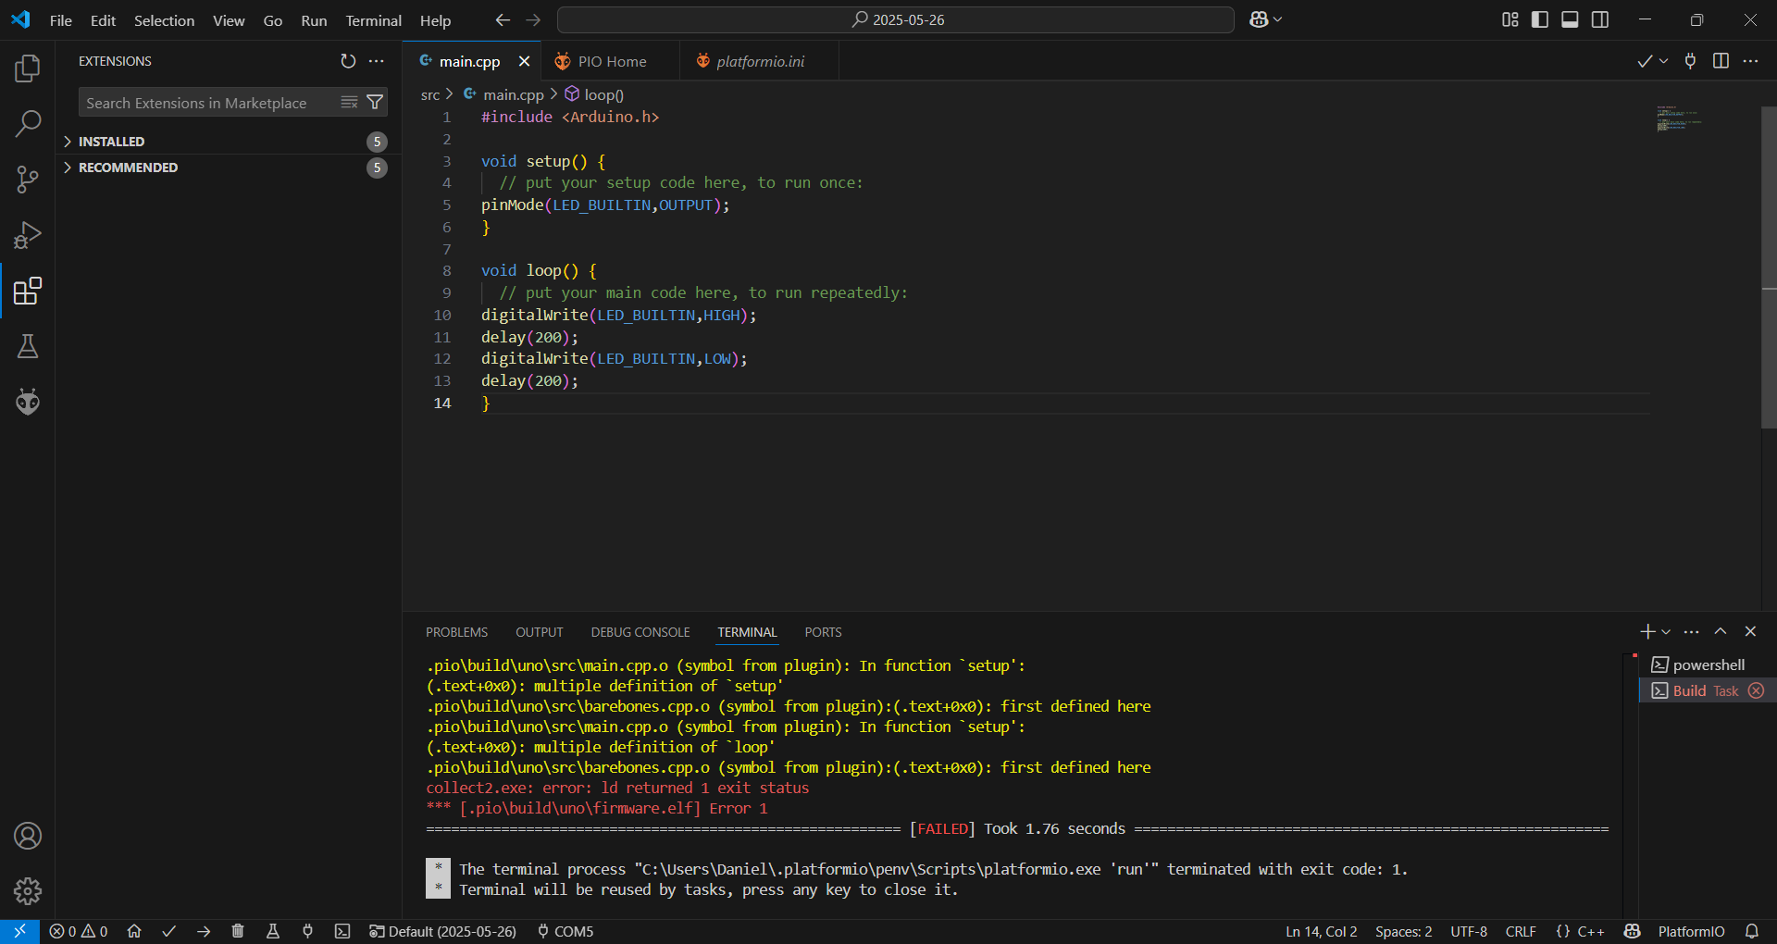
Task: Maximize the terminal panel size
Action: [x=1721, y=631]
